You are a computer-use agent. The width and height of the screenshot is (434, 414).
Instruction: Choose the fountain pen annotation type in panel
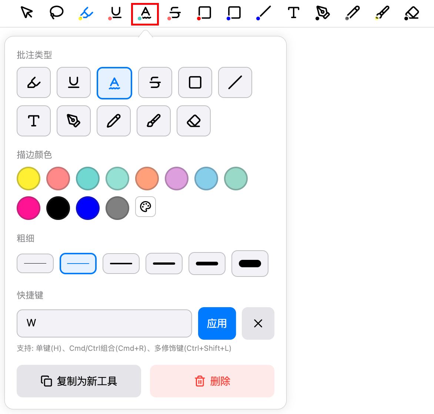point(74,121)
